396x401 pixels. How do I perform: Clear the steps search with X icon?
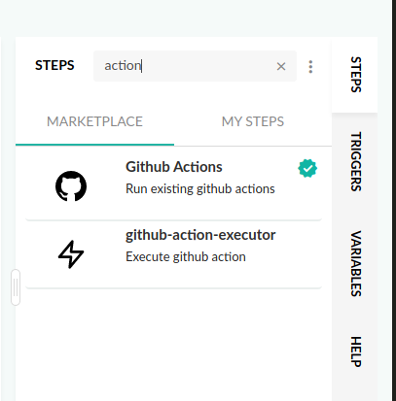click(x=281, y=66)
